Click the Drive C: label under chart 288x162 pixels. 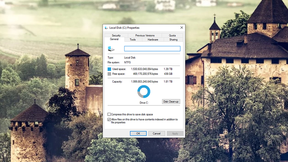coord(144,103)
